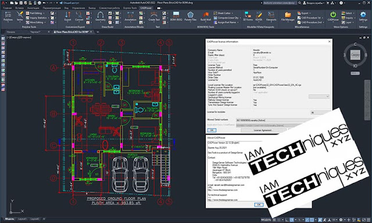Click the Undo arrow in the quick access toolbar
The height and width of the screenshot is (223, 372).
click(x=44, y=3)
